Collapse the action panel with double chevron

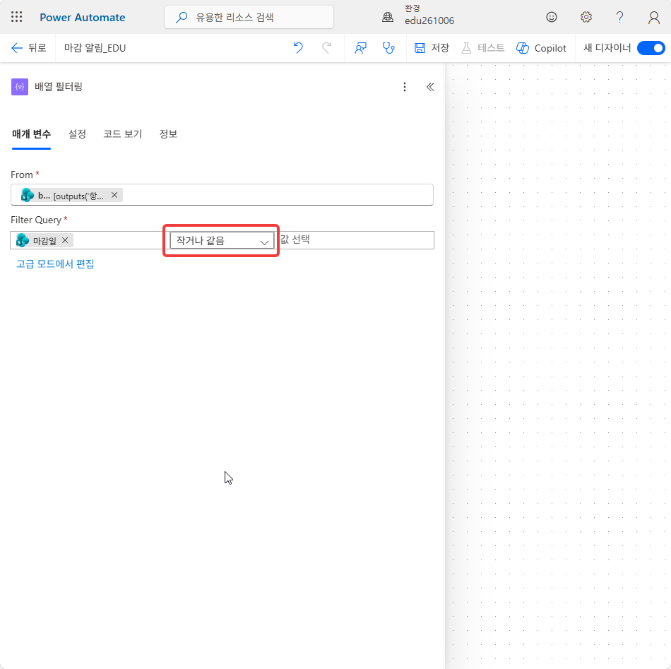[x=430, y=87]
